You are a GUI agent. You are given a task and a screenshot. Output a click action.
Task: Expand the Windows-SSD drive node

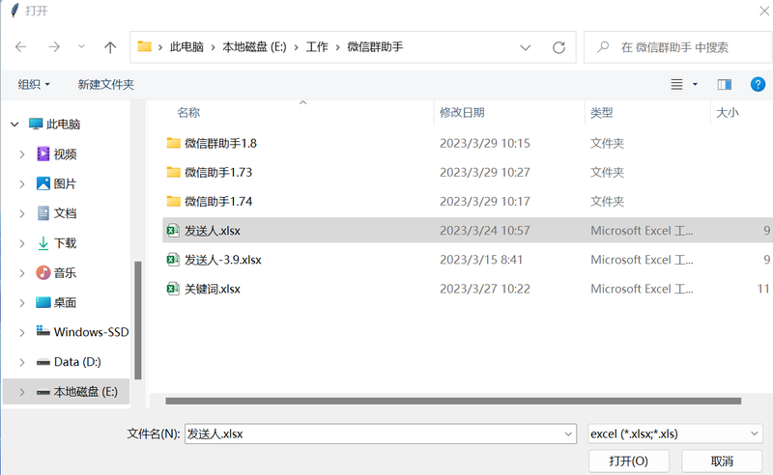[21, 333]
